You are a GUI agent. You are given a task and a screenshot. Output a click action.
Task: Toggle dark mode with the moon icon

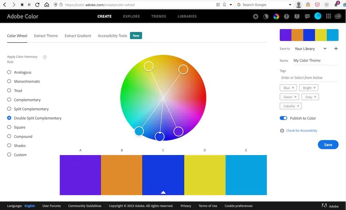(x=266, y=16)
